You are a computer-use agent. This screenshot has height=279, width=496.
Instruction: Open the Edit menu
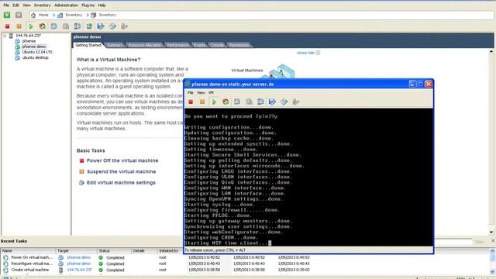tap(15, 5)
